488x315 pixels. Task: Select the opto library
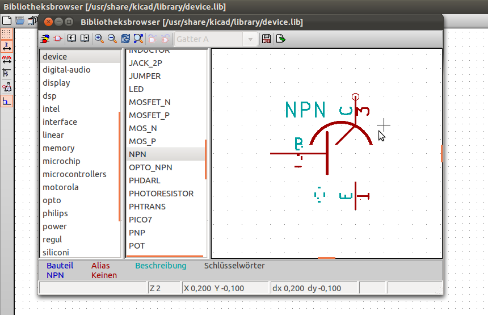pyautogui.click(x=80, y=200)
